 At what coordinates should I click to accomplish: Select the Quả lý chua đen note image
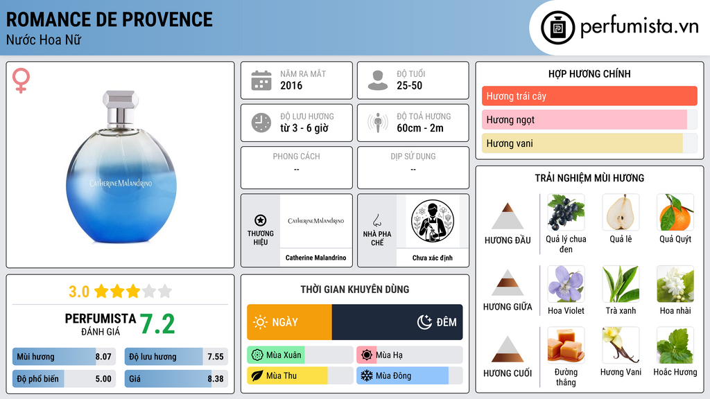566,212
